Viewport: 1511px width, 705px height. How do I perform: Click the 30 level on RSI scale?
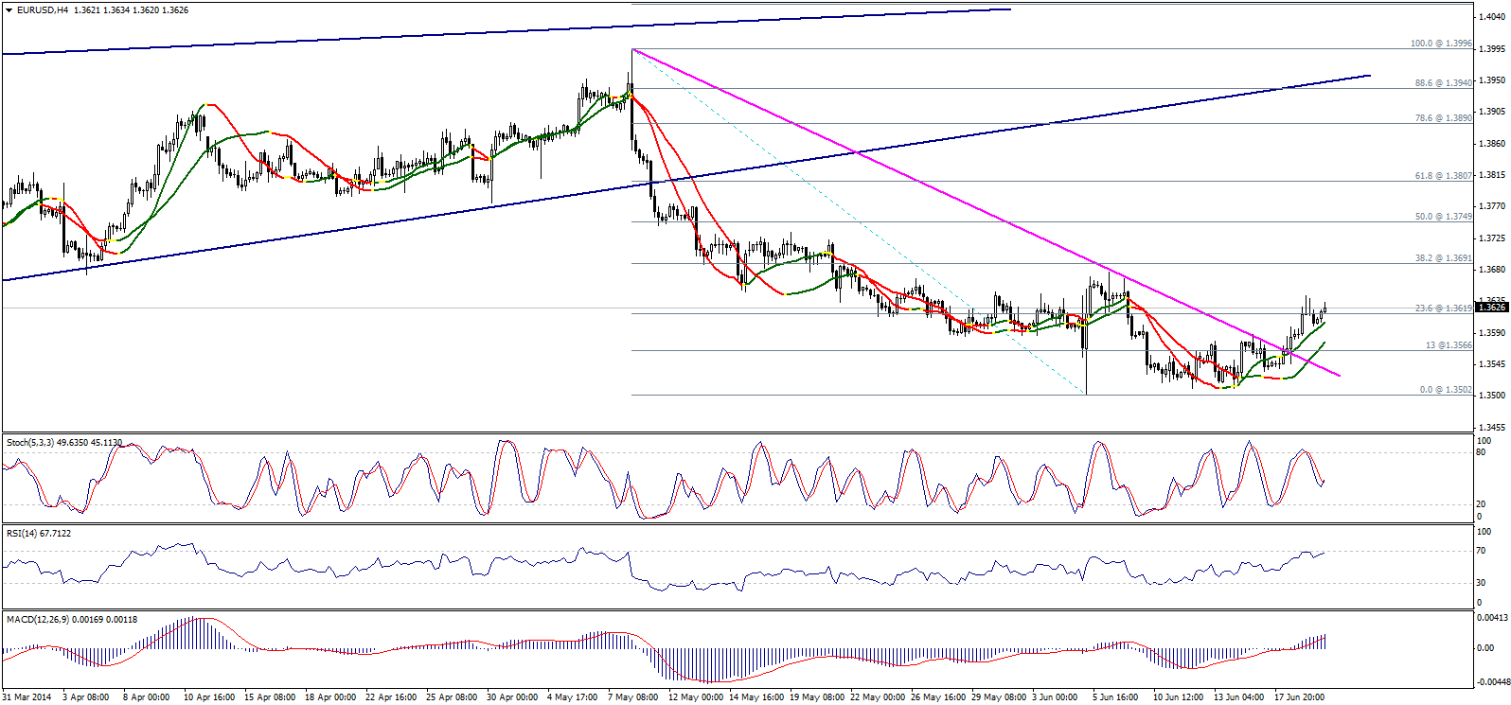[x=1482, y=583]
